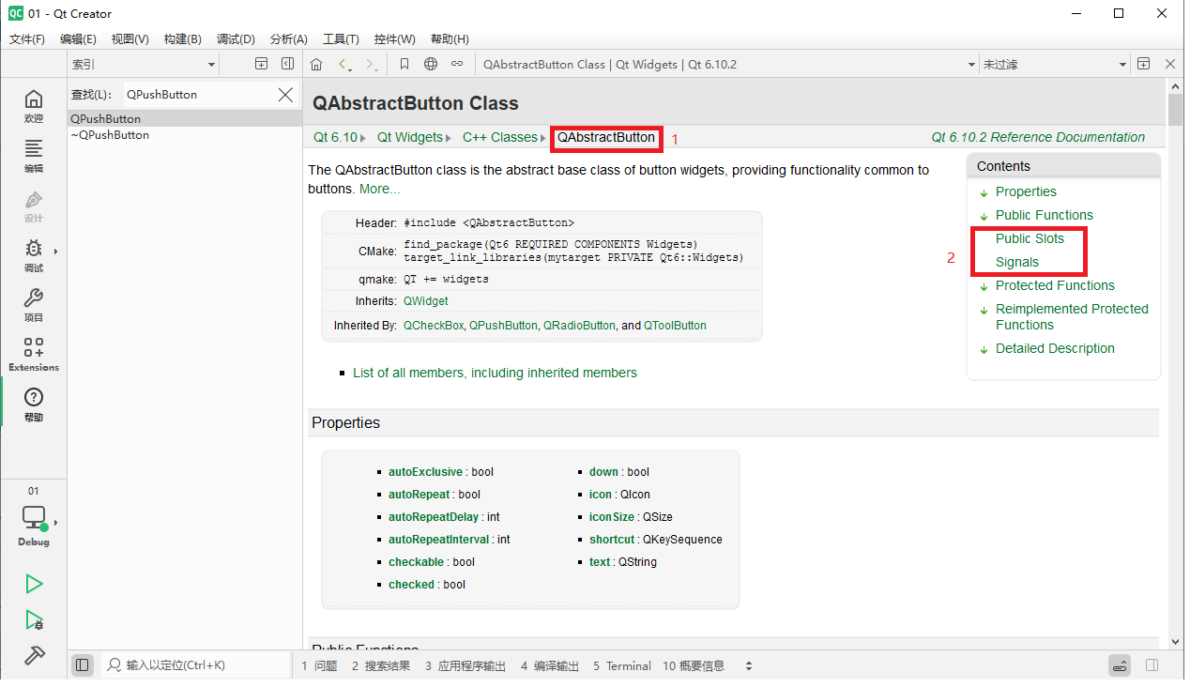Follow C++ Classes breadcrumb link
Viewport: 1190px width, 687px height.
coord(500,137)
